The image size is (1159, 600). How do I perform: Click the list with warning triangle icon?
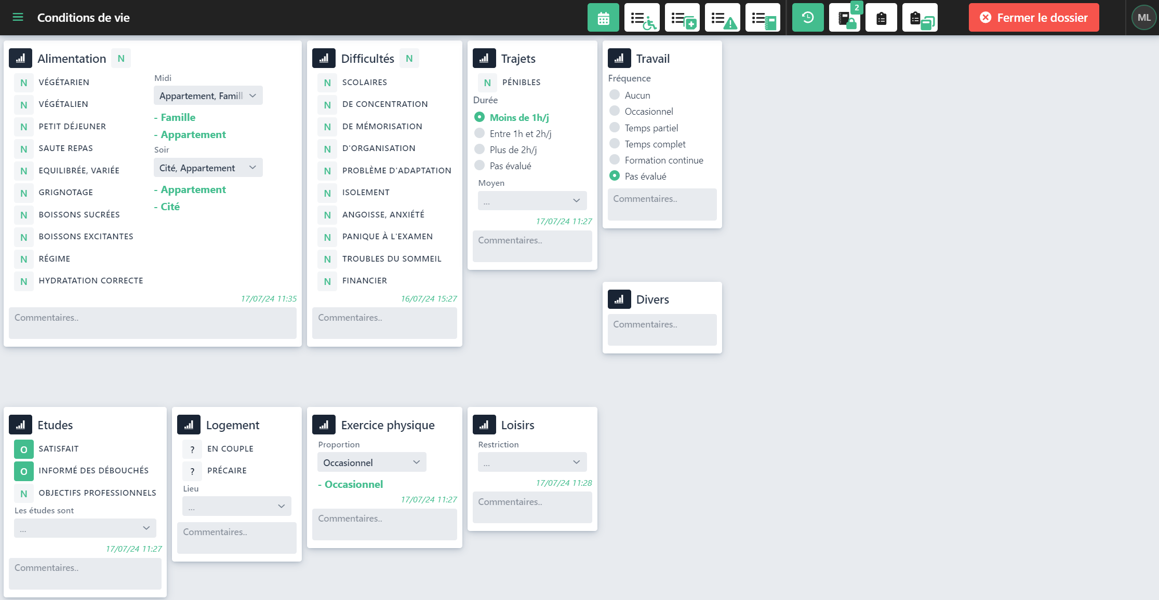pos(723,18)
